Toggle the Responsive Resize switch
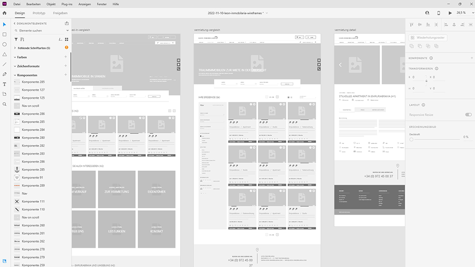This screenshot has width=475, height=267. click(x=468, y=114)
